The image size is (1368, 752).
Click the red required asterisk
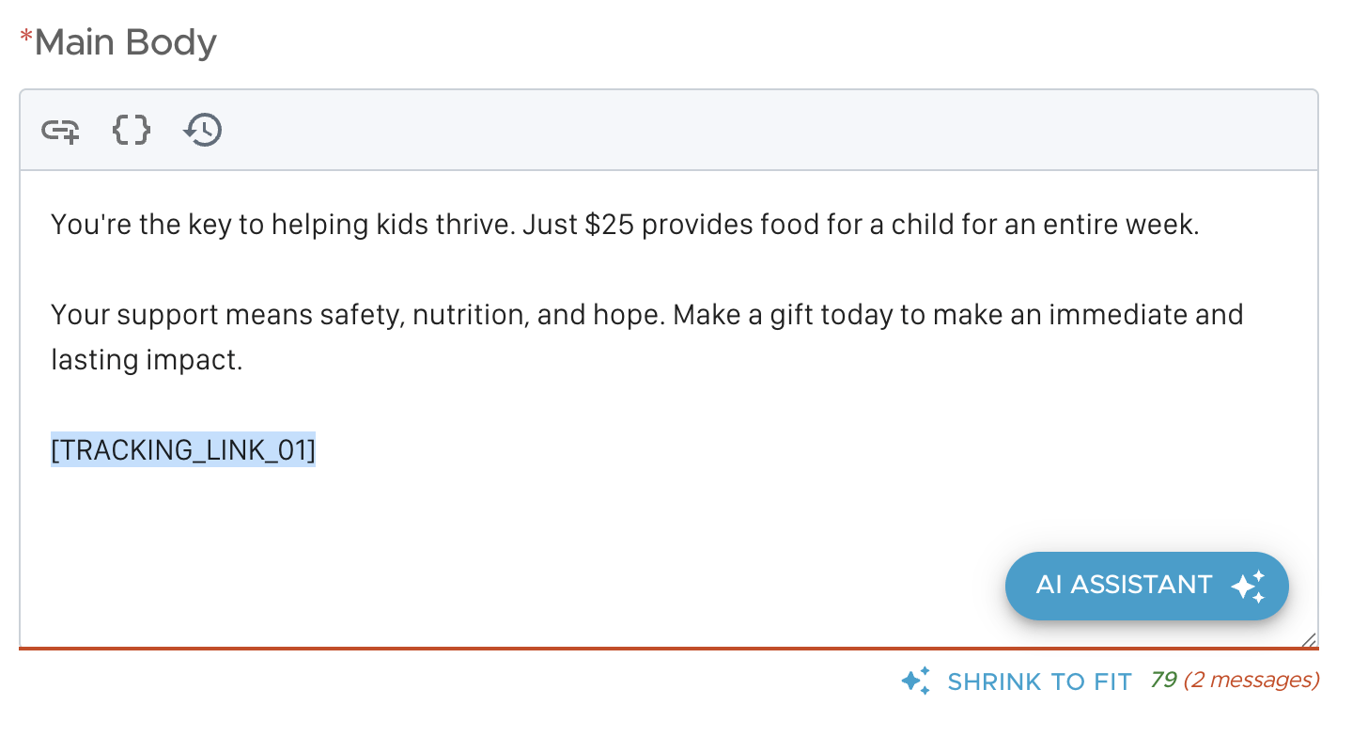click(26, 39)
